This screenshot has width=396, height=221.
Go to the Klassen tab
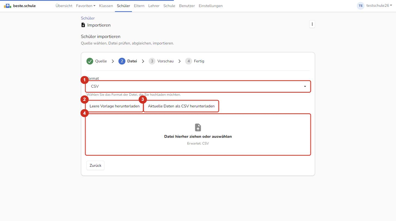106,6
